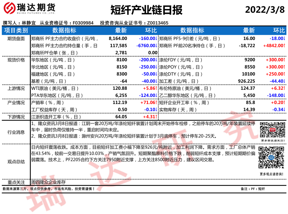Image resolution: width=288 pixels, height=214 pixels.
Task: Click the 重点关注 row label
Action: [x=16, y=183]
